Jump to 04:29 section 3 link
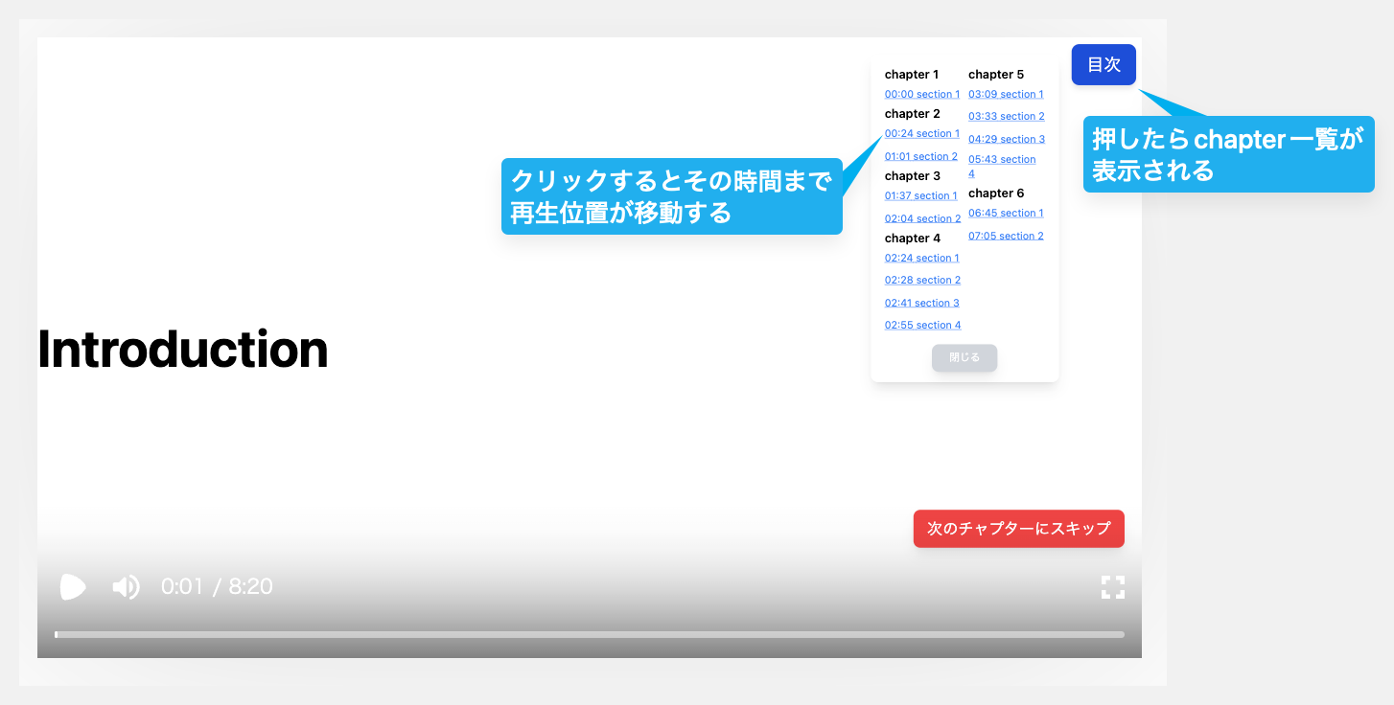This screenshot has width=1394, height=705. [x=1007, y=139]
